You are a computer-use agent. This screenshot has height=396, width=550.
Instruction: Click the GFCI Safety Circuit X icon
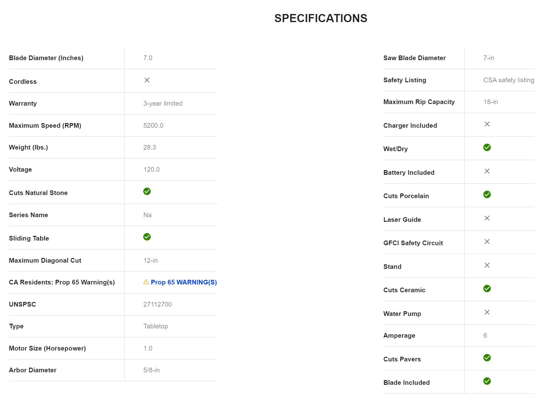pos(487,241)
